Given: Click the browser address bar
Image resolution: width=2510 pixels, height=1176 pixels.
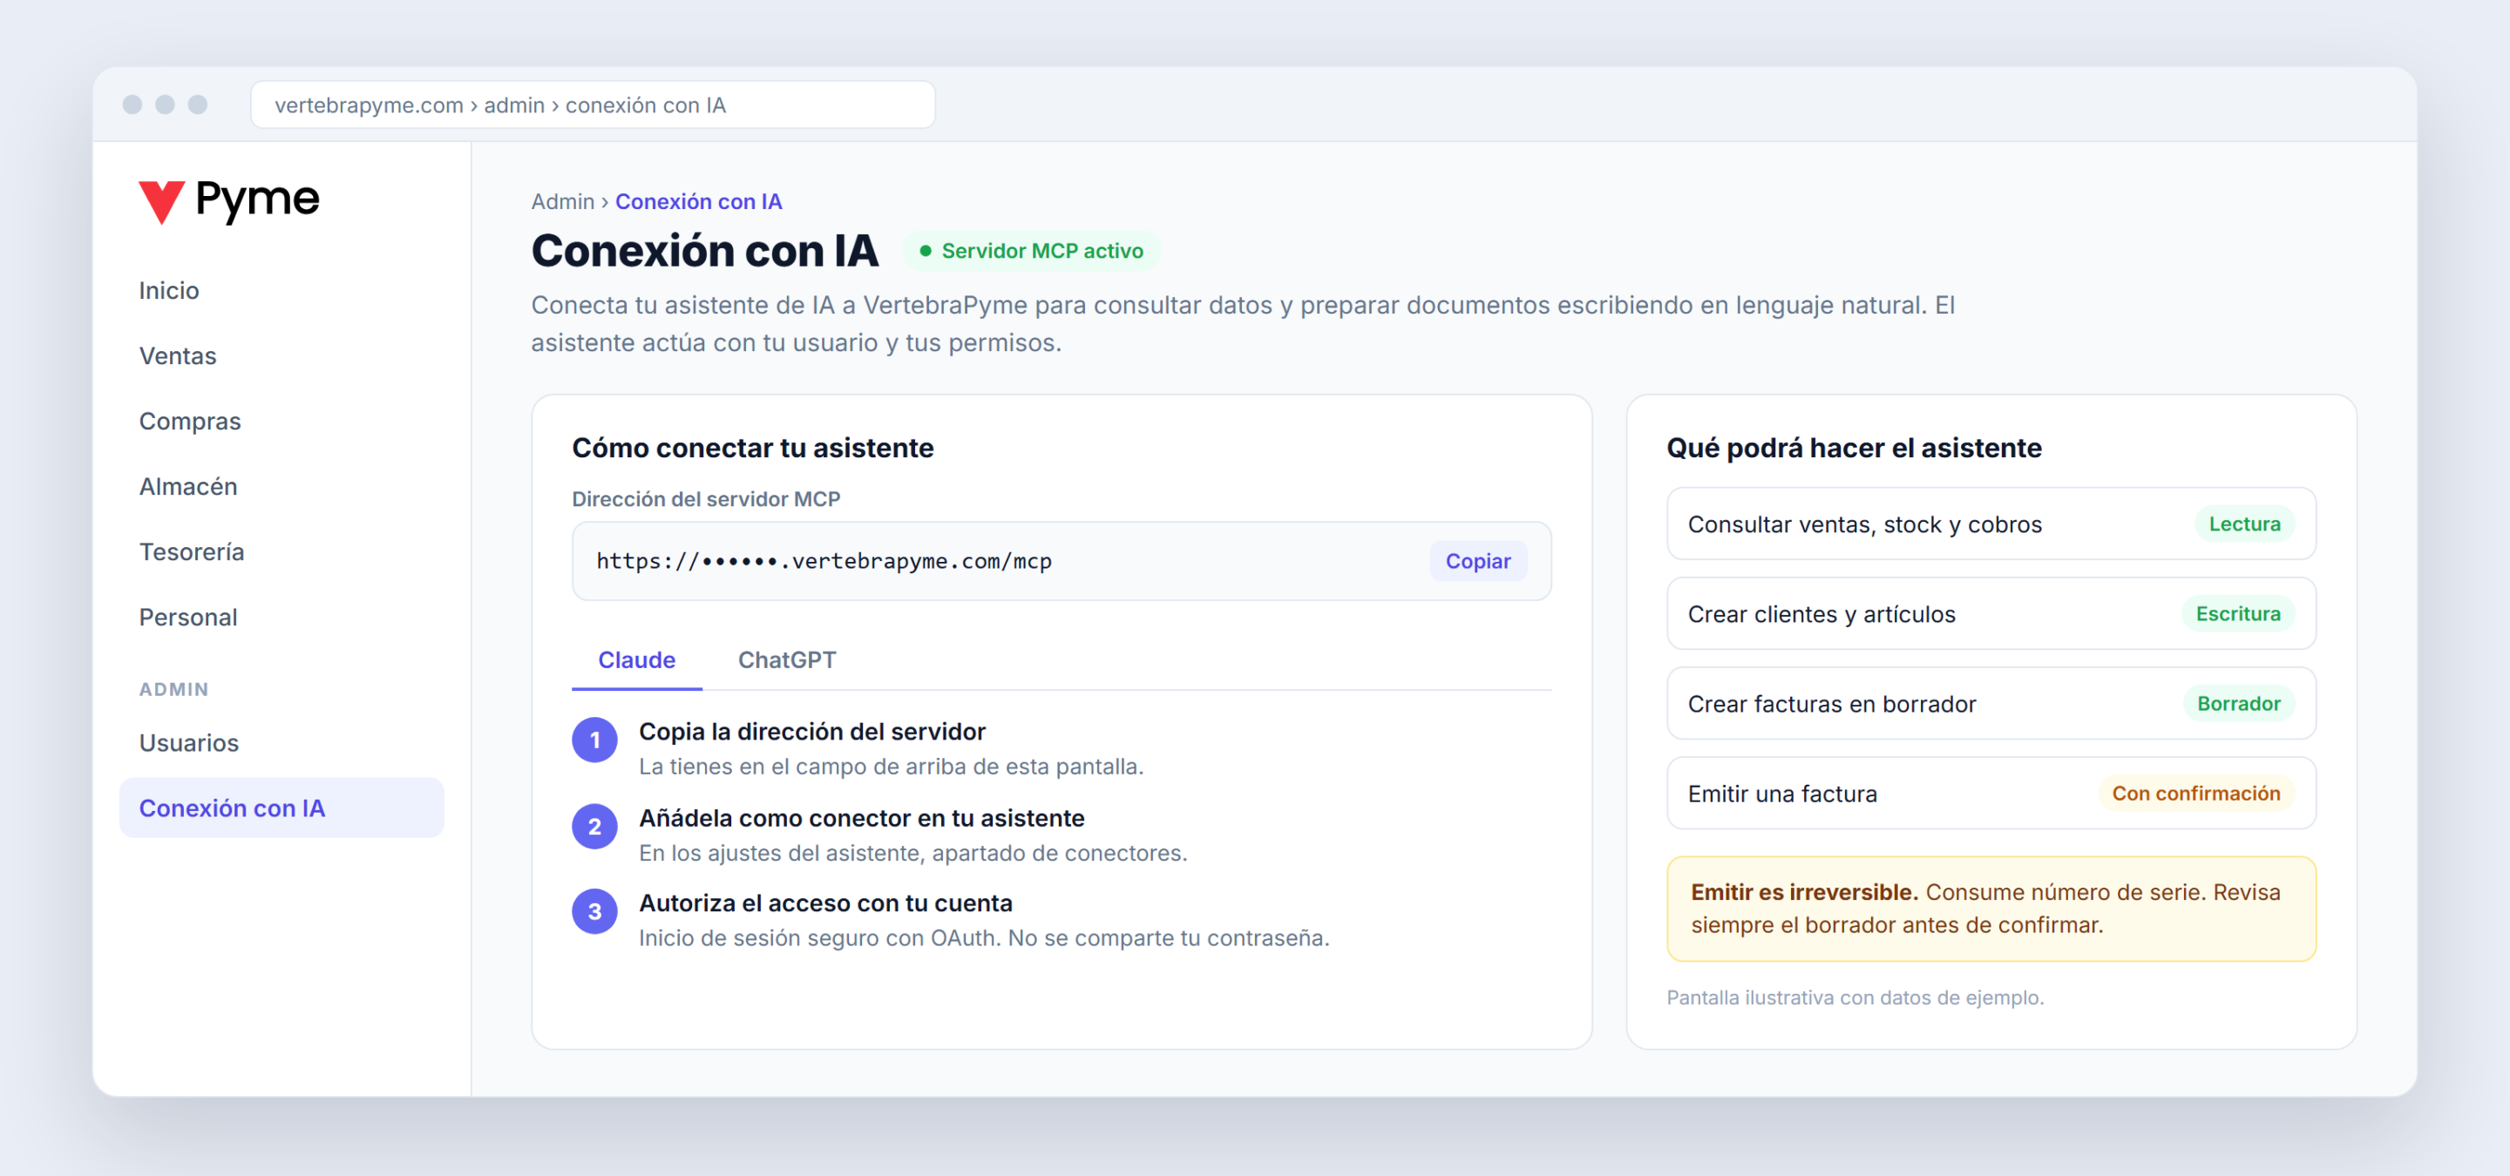Looking at the screenshot, I should [x=593, y=105].
